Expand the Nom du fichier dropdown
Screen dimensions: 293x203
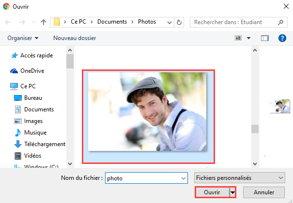[184, 178]
